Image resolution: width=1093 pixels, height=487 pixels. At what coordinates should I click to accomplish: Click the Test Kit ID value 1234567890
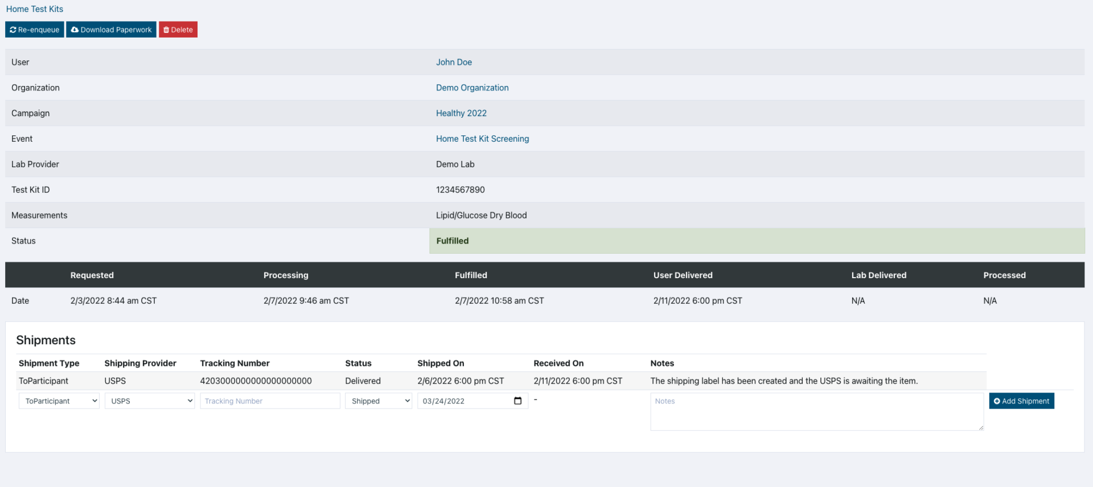click(460, 190)
